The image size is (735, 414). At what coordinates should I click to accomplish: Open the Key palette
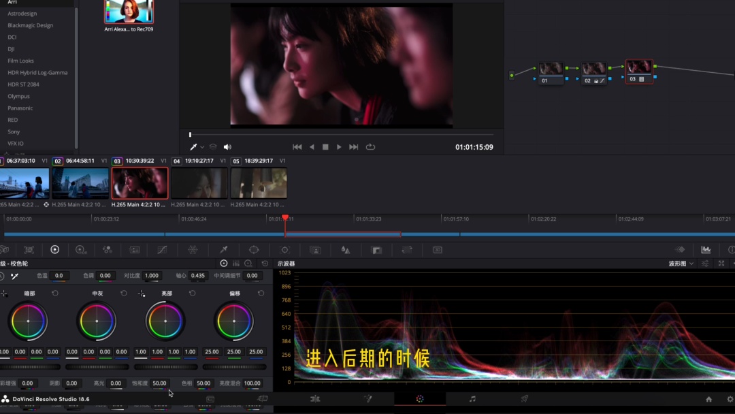(x=377, y=250)
